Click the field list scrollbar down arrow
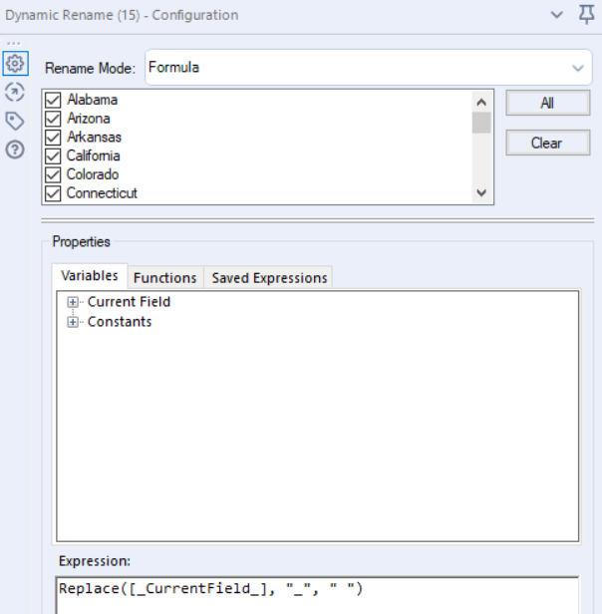The width and height of the screenshot is (602, 614). pyautogui.click(x=482, y=193)
